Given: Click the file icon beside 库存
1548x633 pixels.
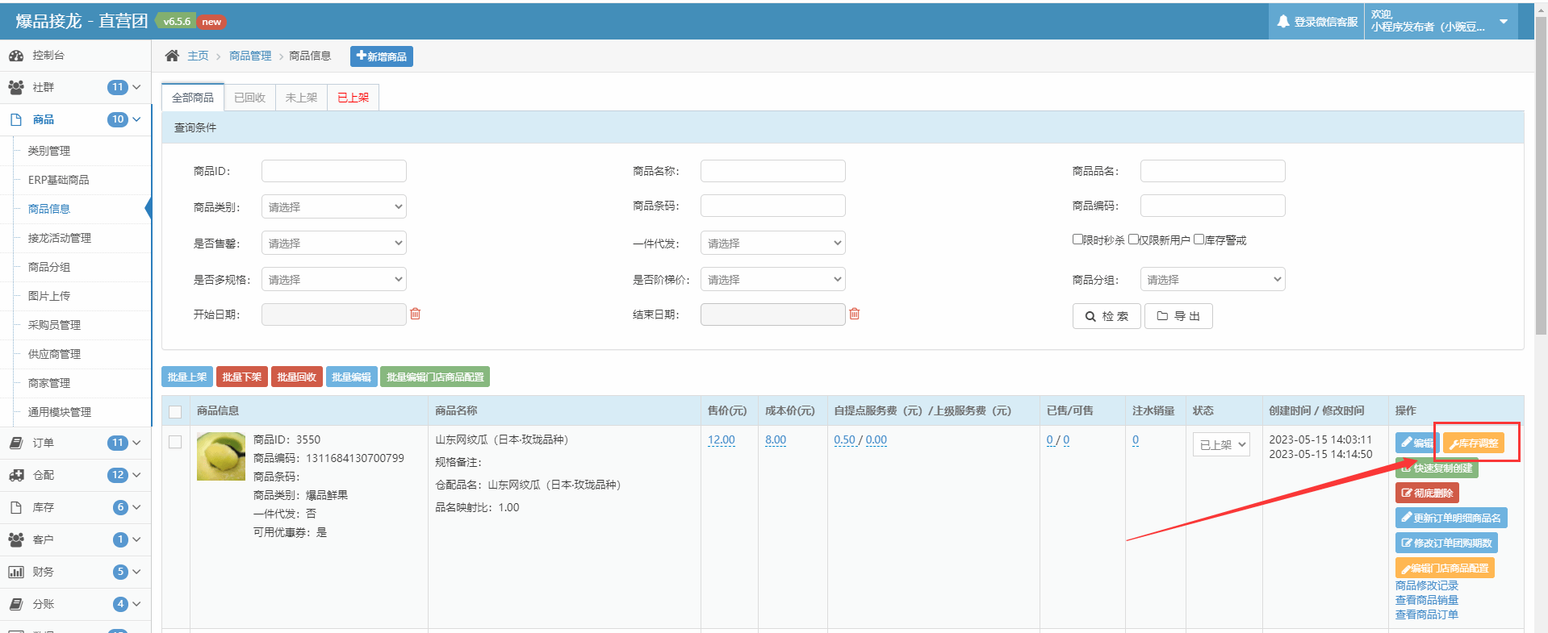Looking at the screenshot, I should (x=16, y=507).
